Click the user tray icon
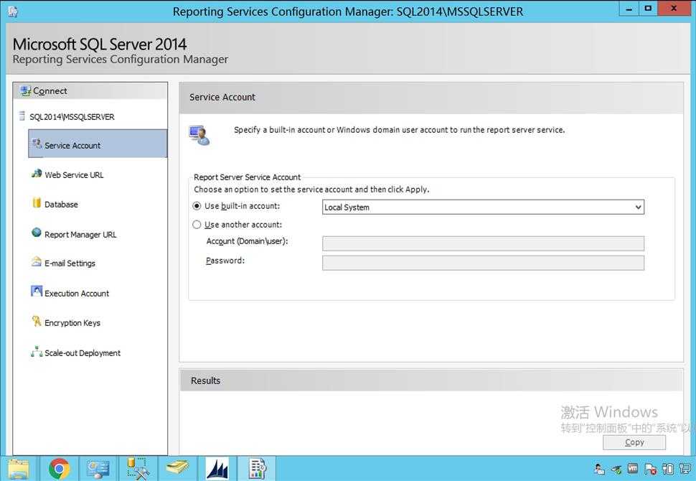 point(600,469)
